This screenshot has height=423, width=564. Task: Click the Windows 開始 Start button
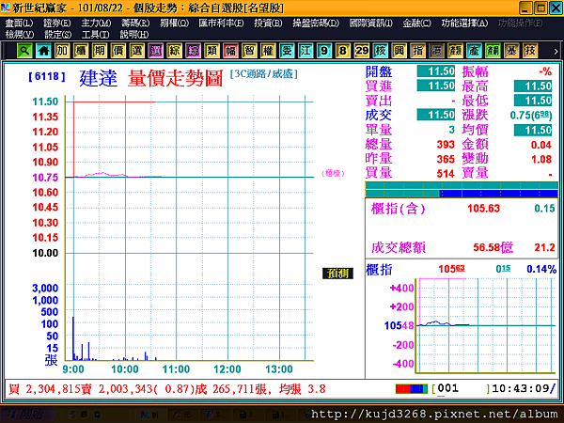coord(29,415)
